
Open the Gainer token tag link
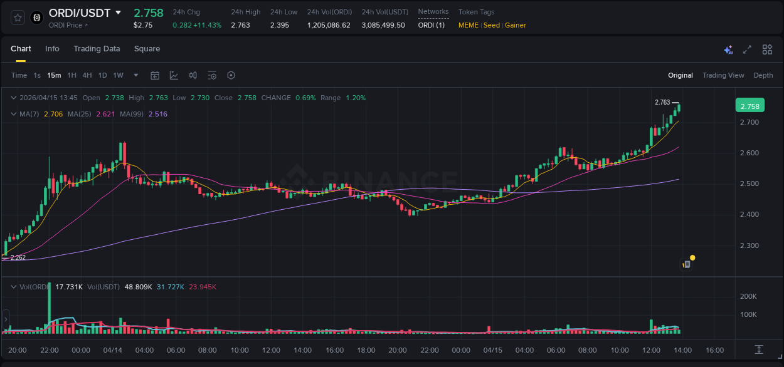click(515, 25)
